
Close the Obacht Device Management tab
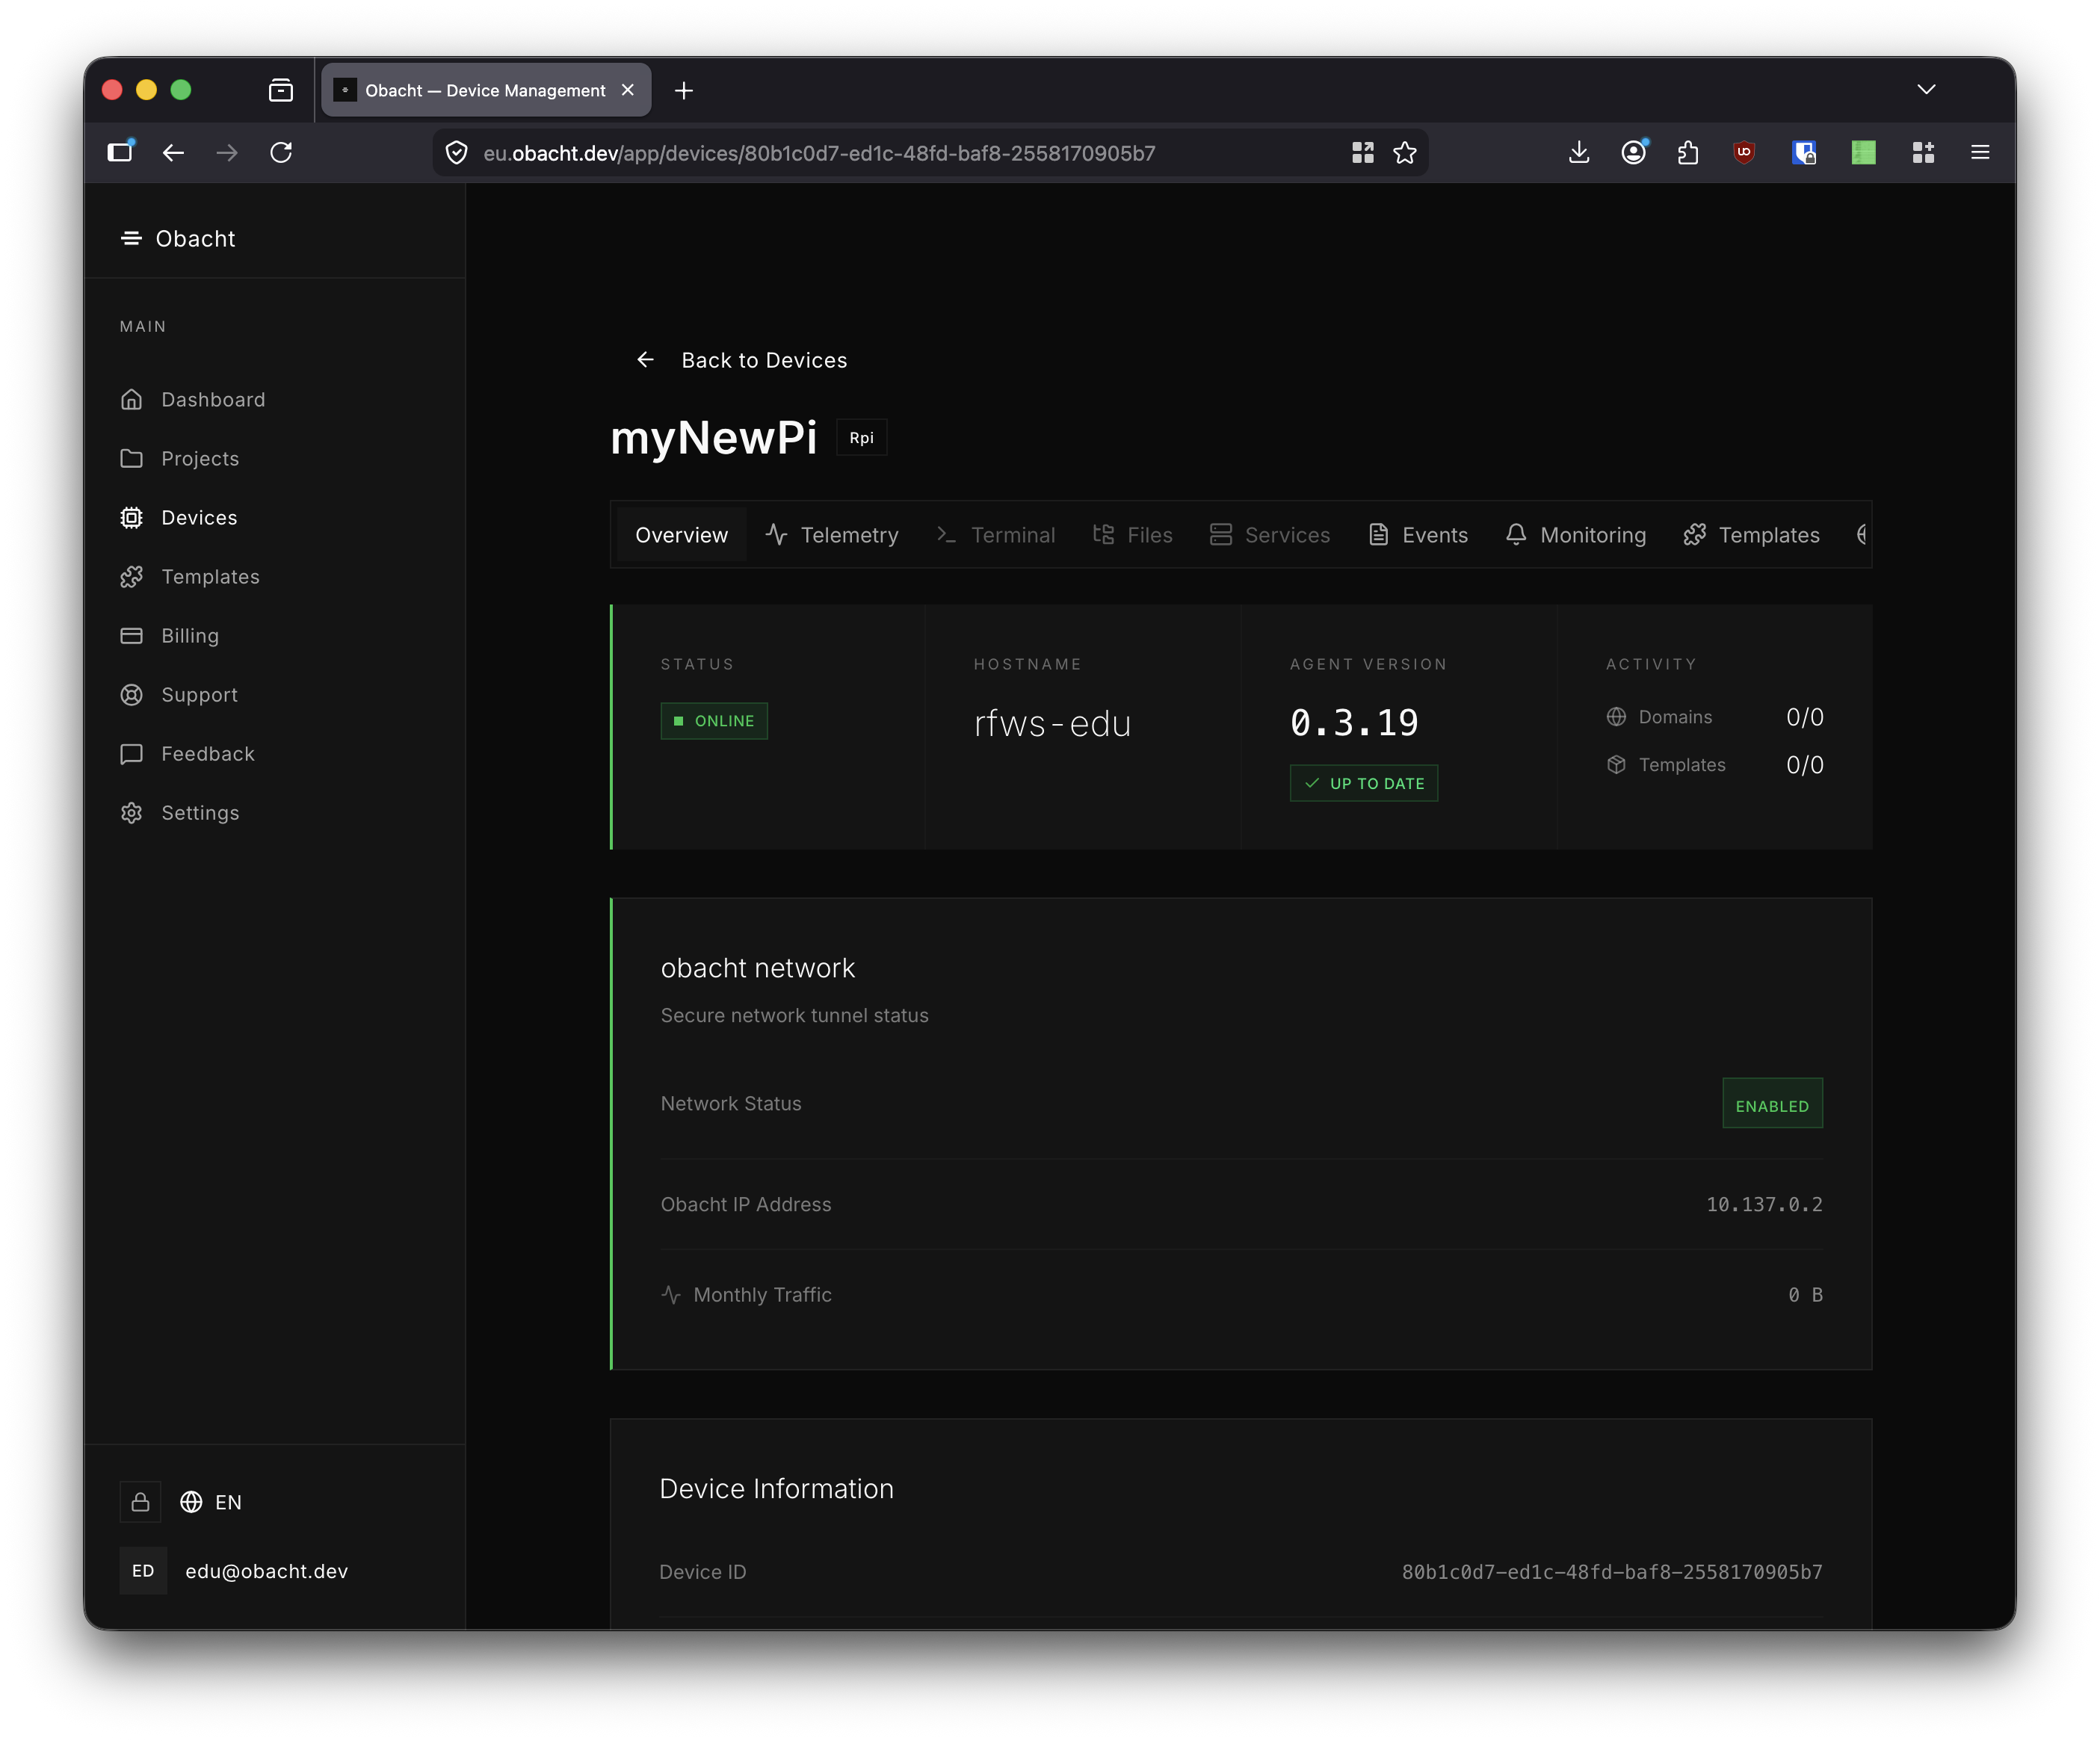point(628,90)
